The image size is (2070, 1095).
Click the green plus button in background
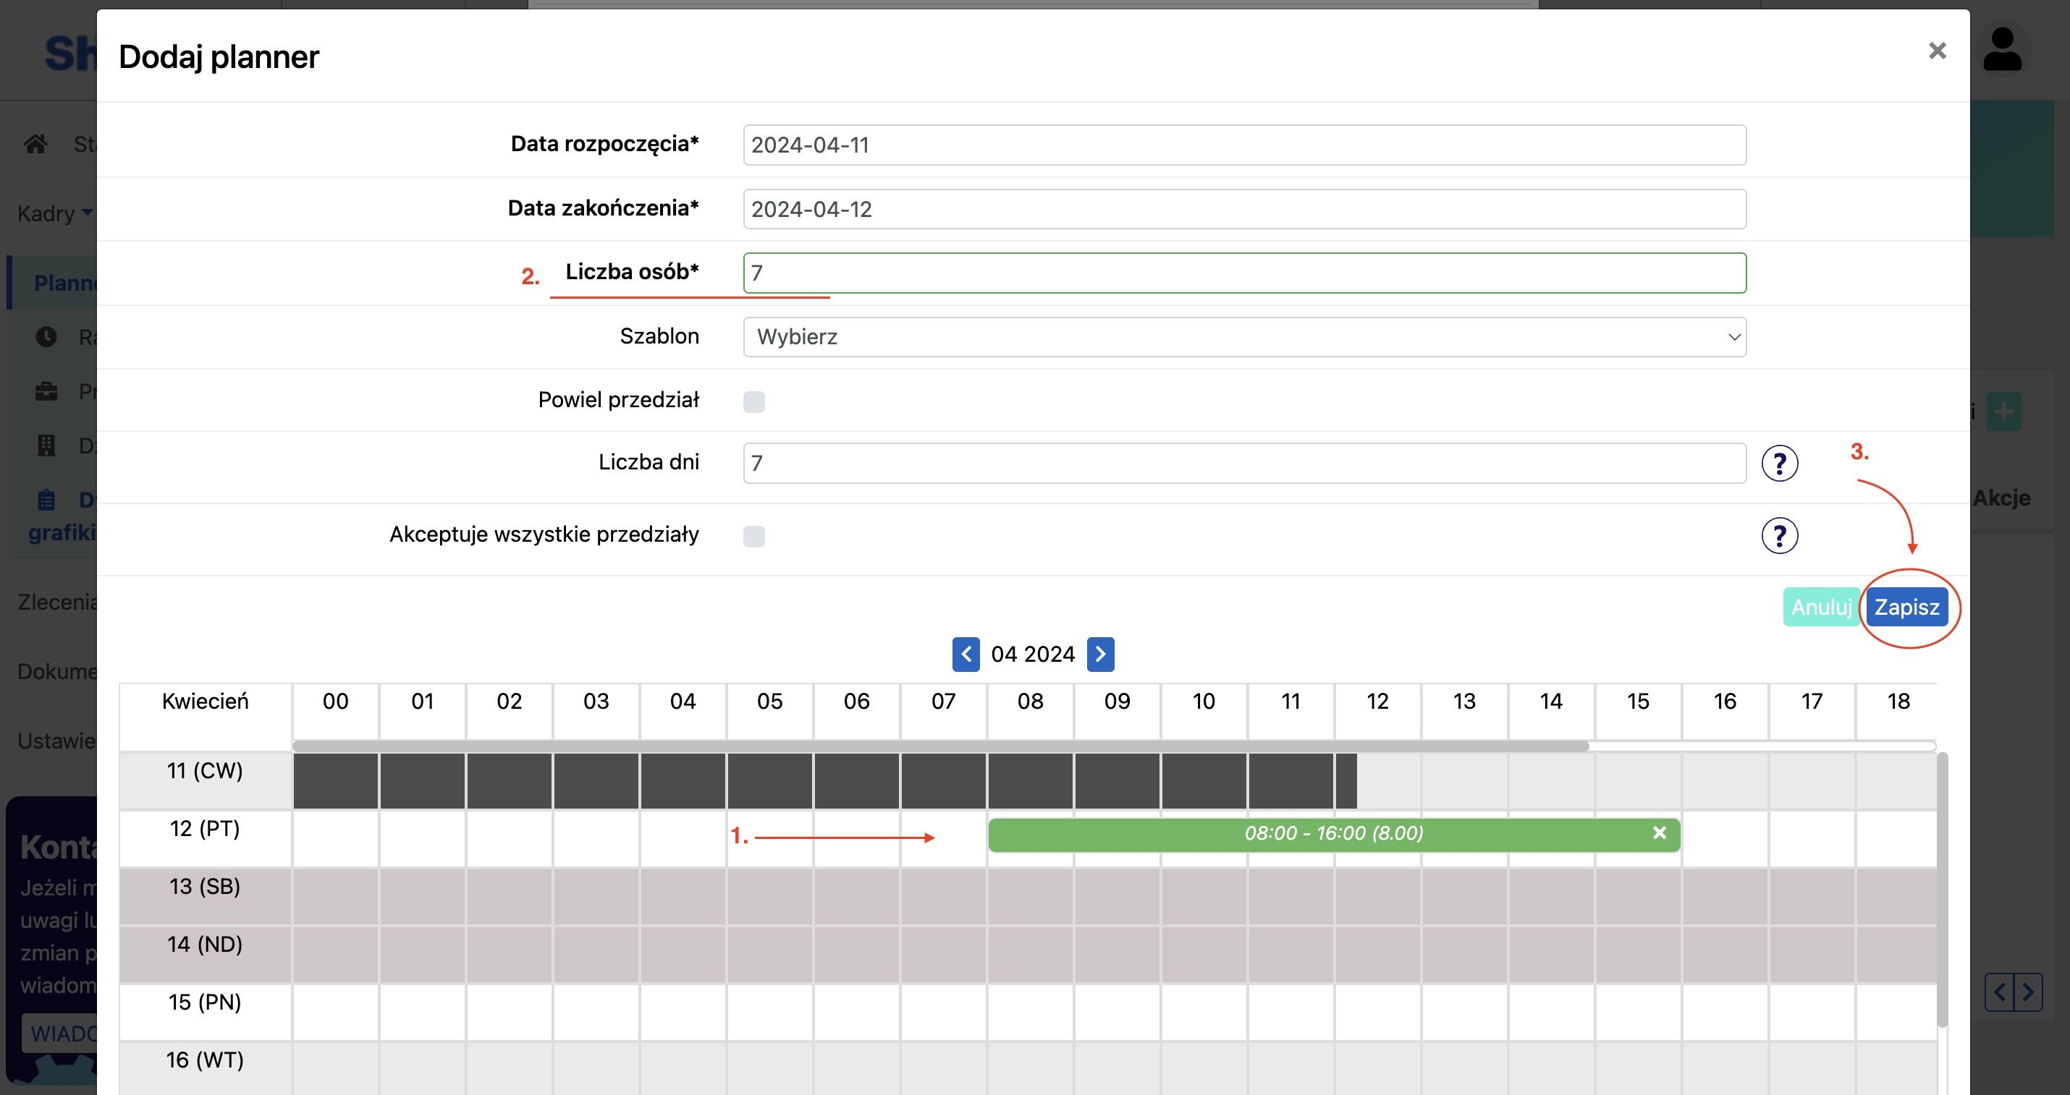[2004, 412]
